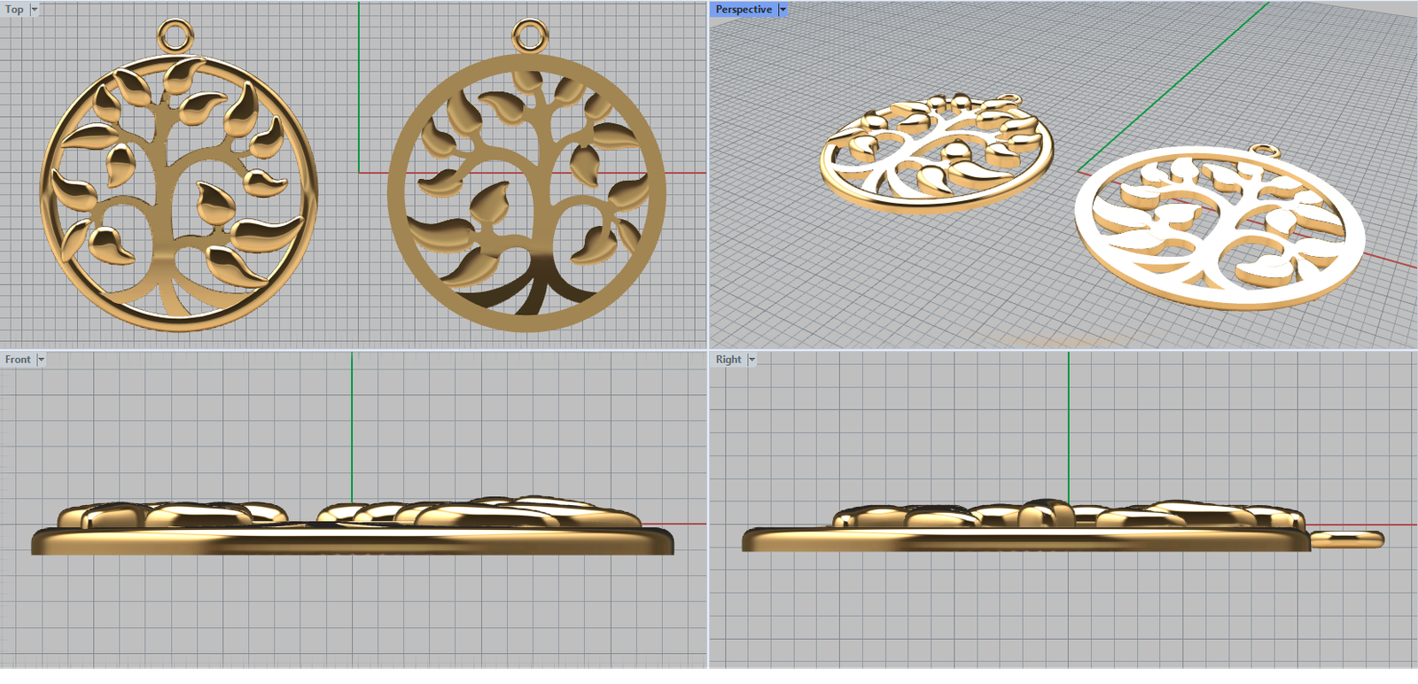Click the white pendant's bail ring in Perspective
1418x684 pixels.
(1266, 150)
